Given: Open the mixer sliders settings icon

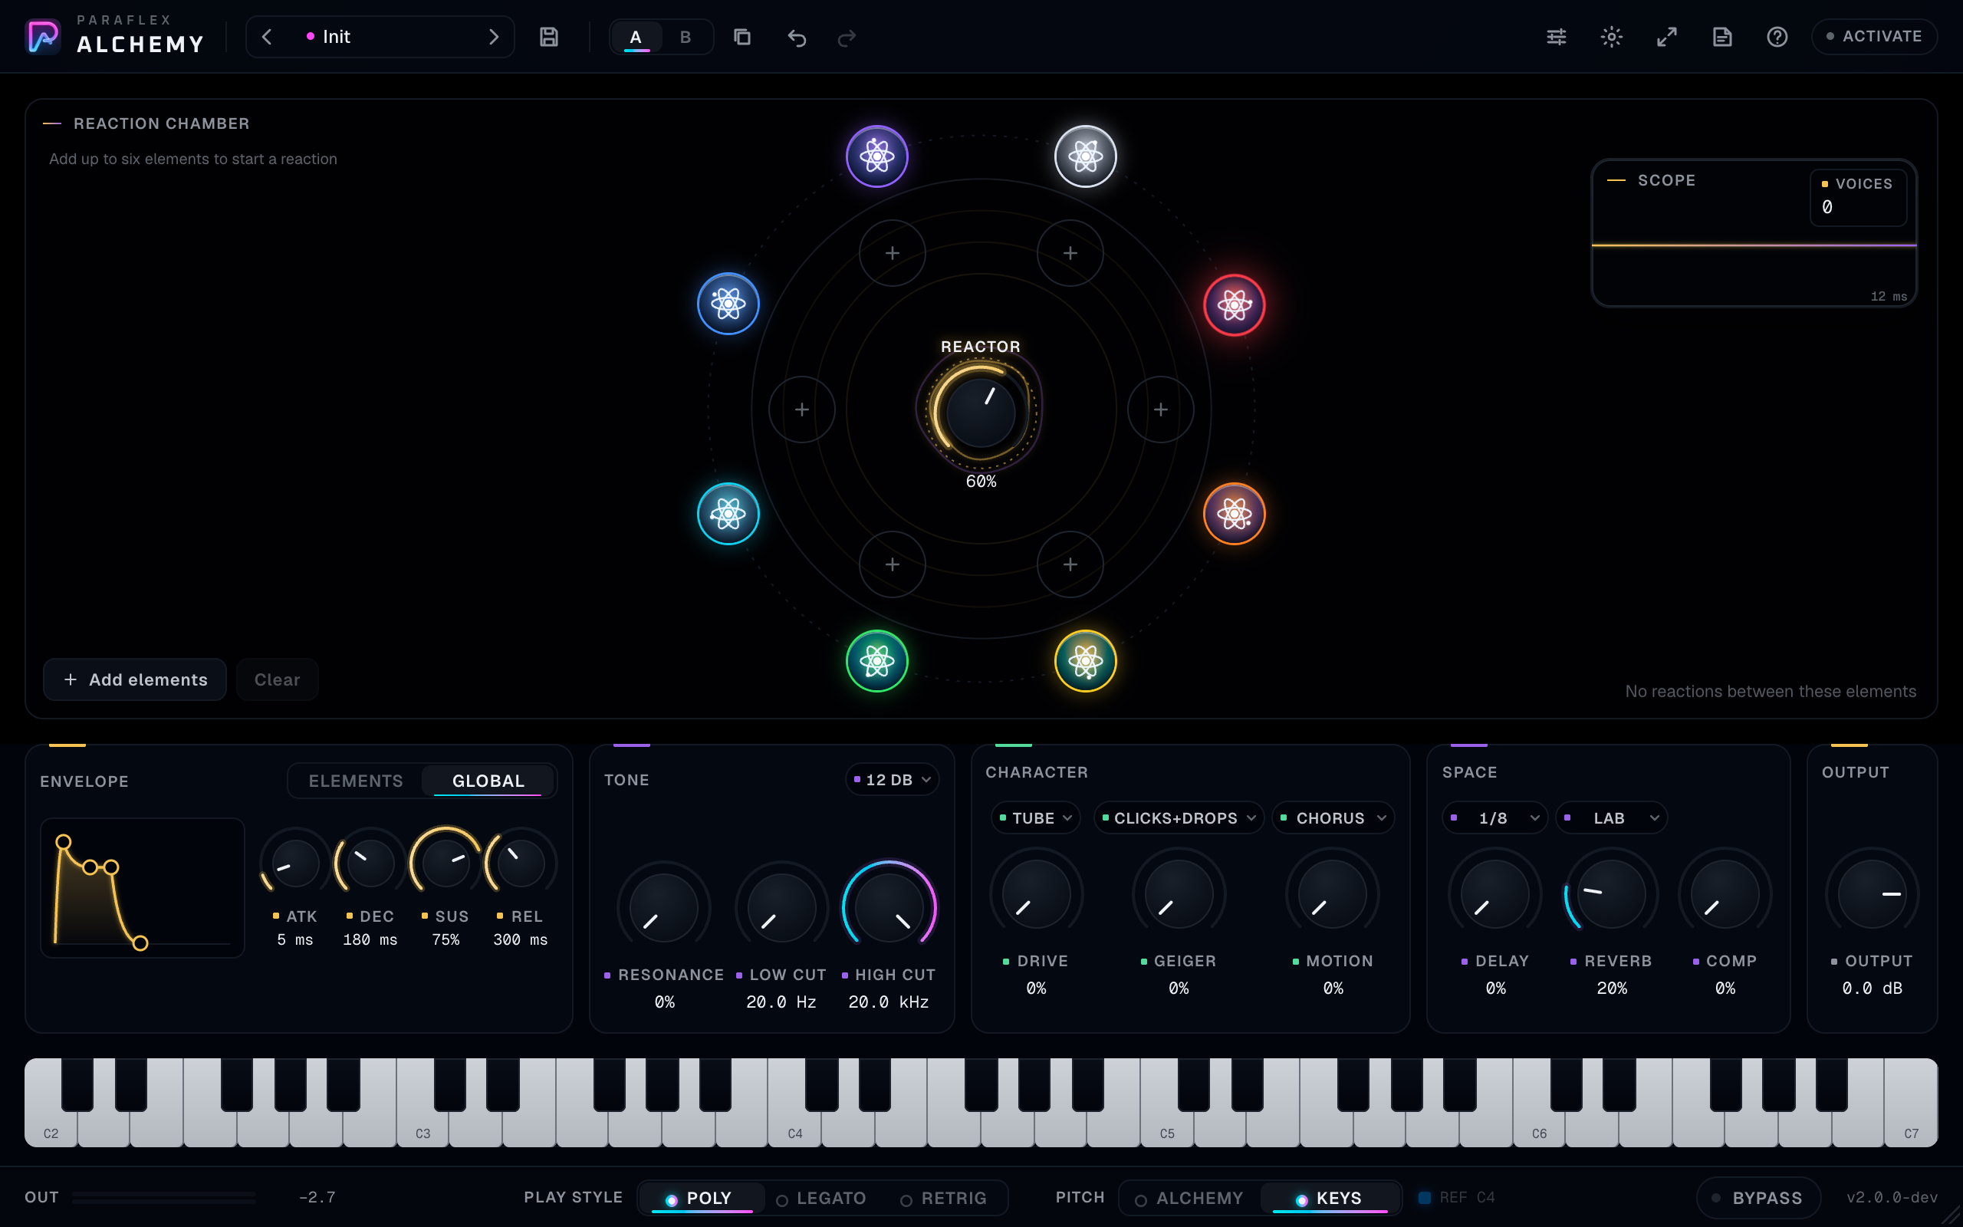Looking at the screenshot, I should point(1556,38).
